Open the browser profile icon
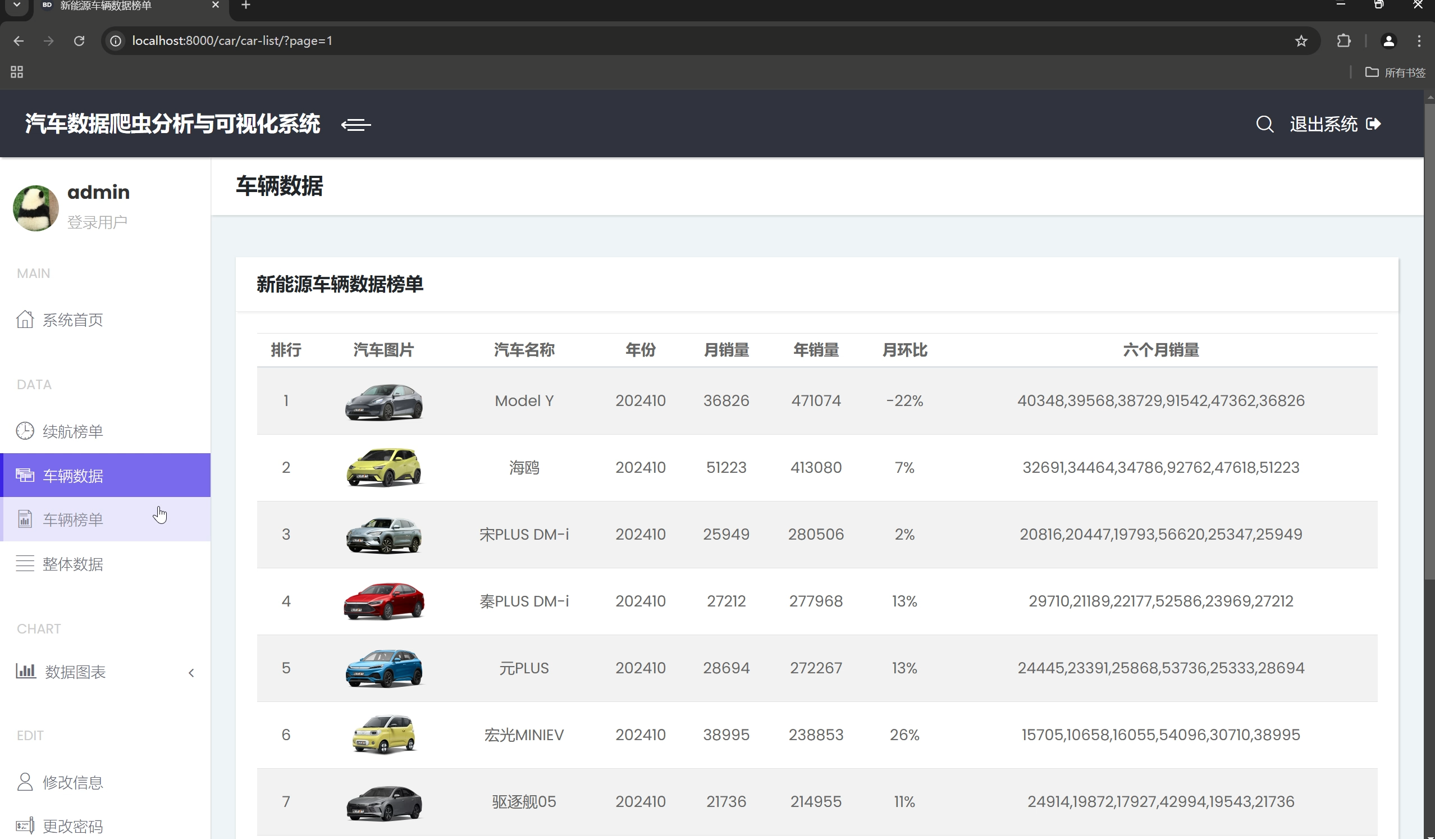This screenshot has width=1435, height=839. tap(1388, 41)
